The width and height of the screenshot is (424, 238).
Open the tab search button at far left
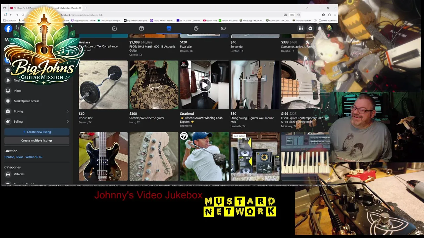(x=4, y=8)
